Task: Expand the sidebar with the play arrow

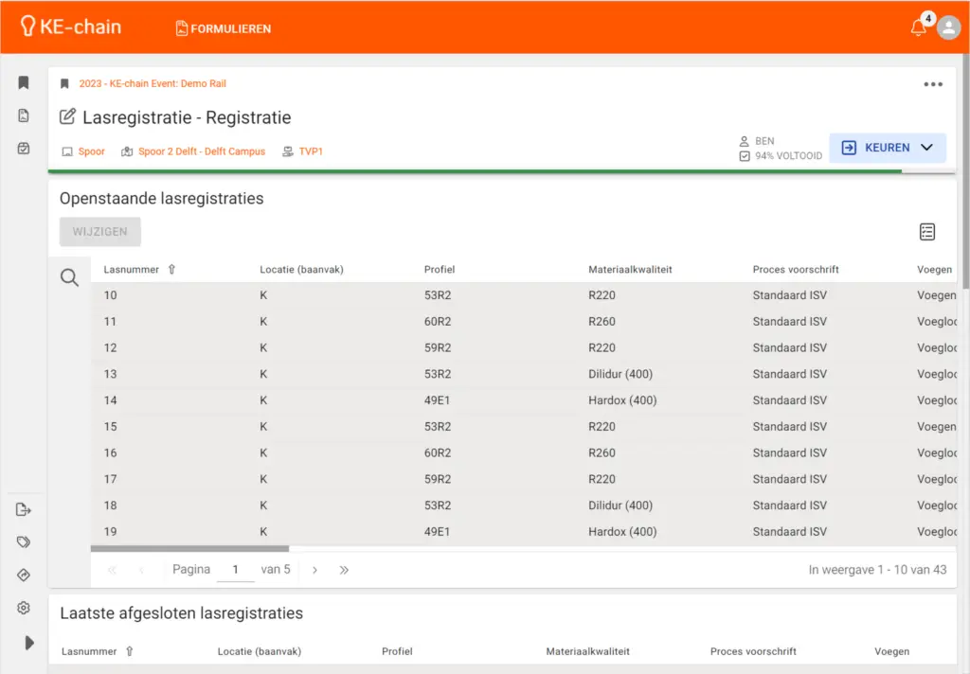Action: (28, 643)
